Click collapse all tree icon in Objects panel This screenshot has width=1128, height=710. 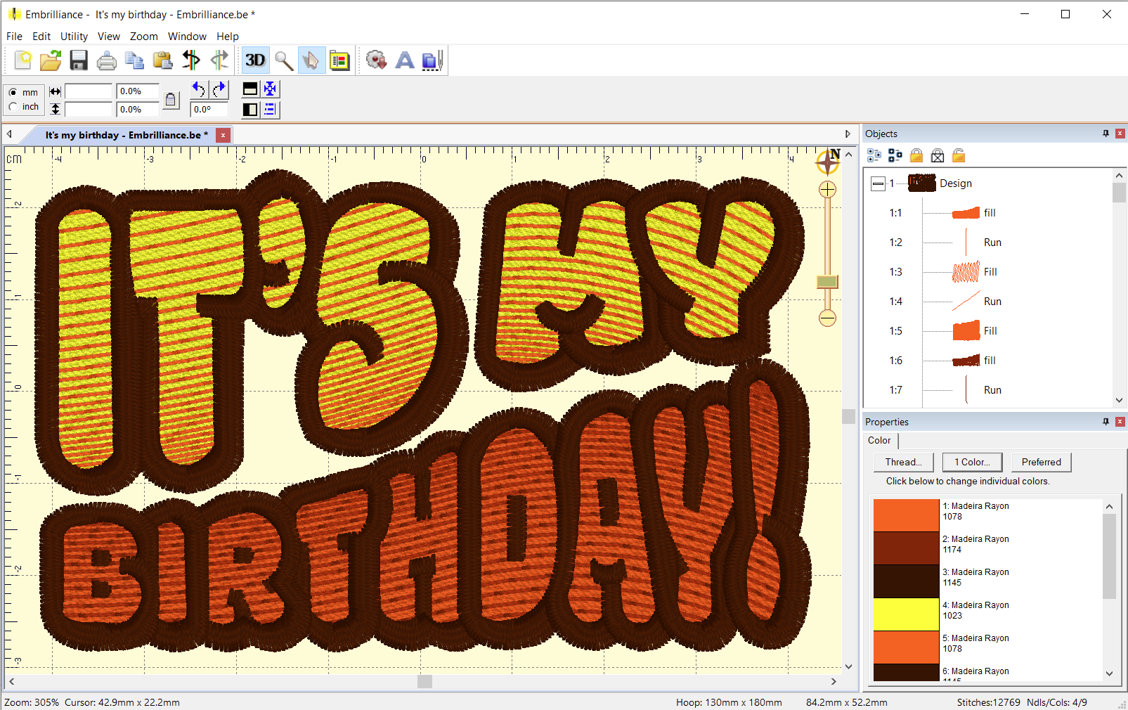click(895, 155)
